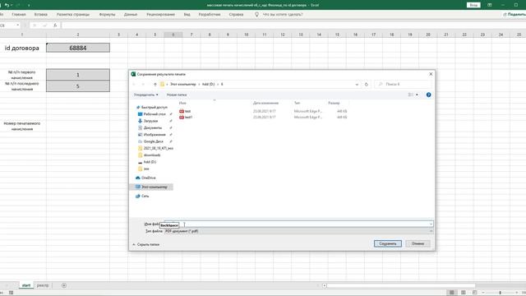Click the change view icon
Viewport: 526px width, 296px height.
pyautogui.click(x=411, y=95)
